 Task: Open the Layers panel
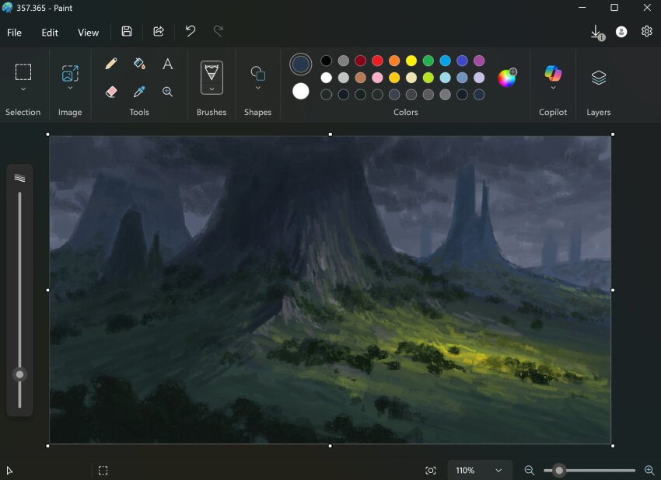(598, 78)
